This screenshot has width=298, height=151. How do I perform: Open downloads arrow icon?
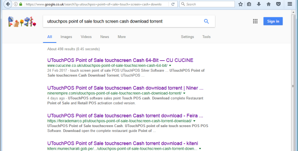coord(259,4)
